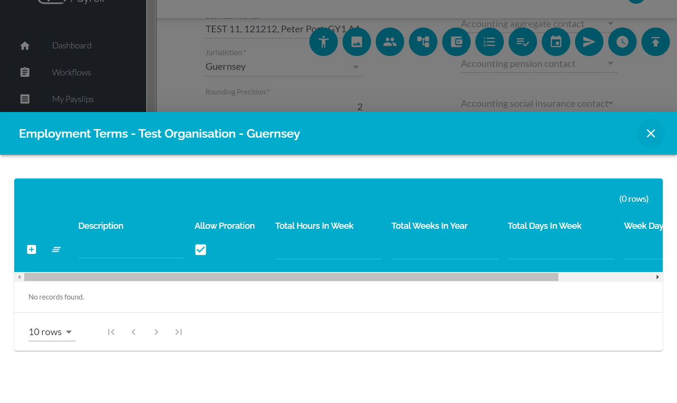This screenshot has width=677, height=403.
Task: Sort by Description column header
Action: pyautogui.click(x=101, y=226)
